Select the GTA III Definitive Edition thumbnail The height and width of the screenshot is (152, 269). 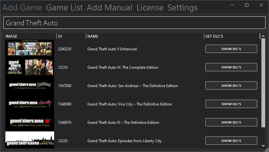pos(30,122)
